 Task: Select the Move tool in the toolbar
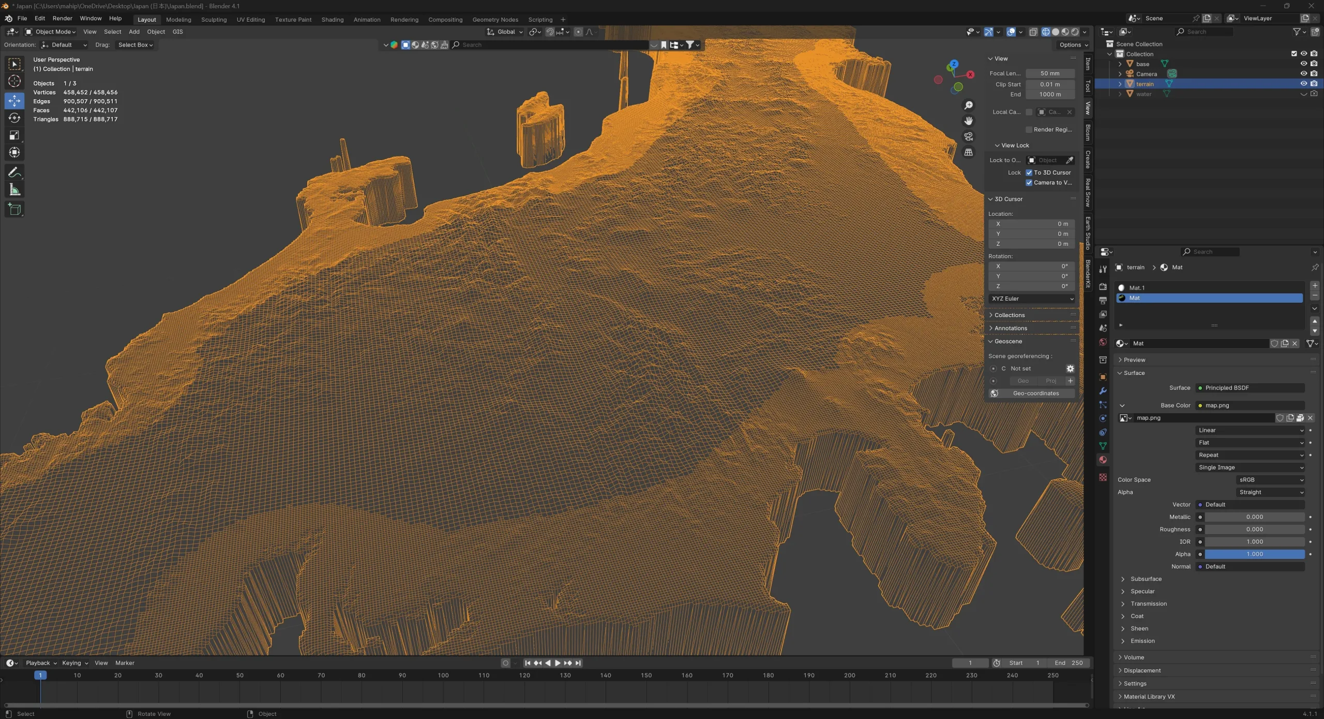point(14,101)
